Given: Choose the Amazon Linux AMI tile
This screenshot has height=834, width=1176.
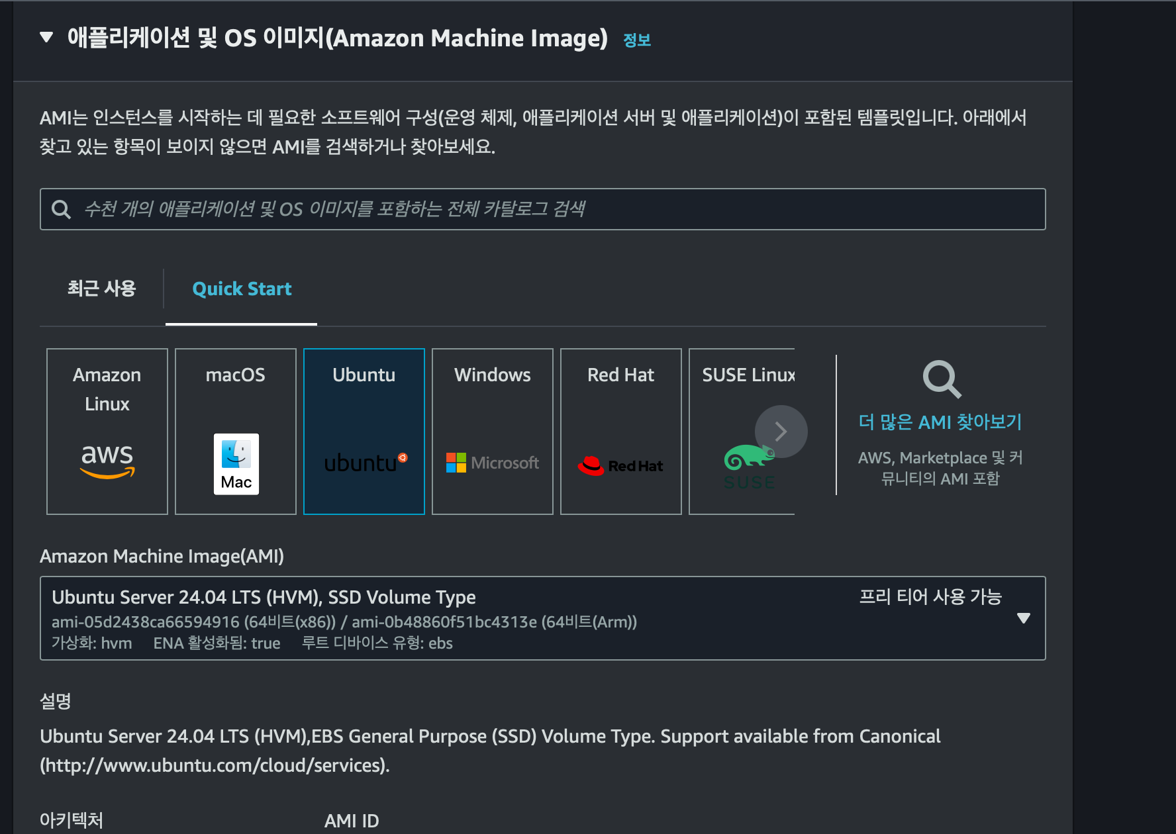Looking at the screenshot, I should pos(107,432).
